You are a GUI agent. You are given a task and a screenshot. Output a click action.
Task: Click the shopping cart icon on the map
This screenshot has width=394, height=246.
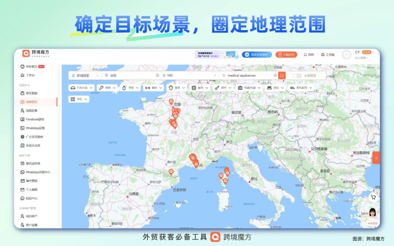pos(373,197)
